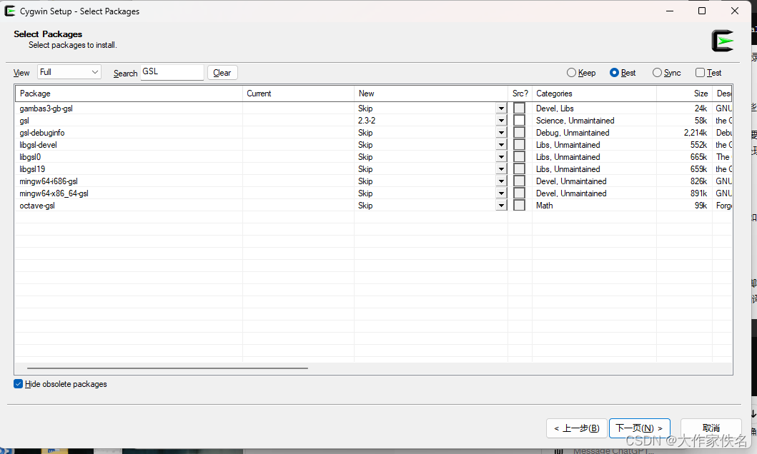The height and width of the screenshot is (454, 757).
Task: Click the Cygwin title bar icon
Action: pyautogui.click(x=10, y=11)
